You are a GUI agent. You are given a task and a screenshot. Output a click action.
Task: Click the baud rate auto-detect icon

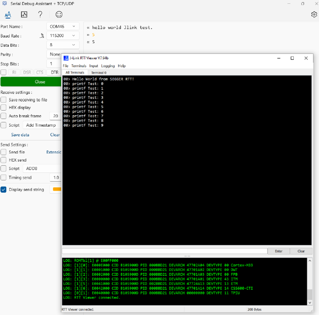(x=41, y=35)
